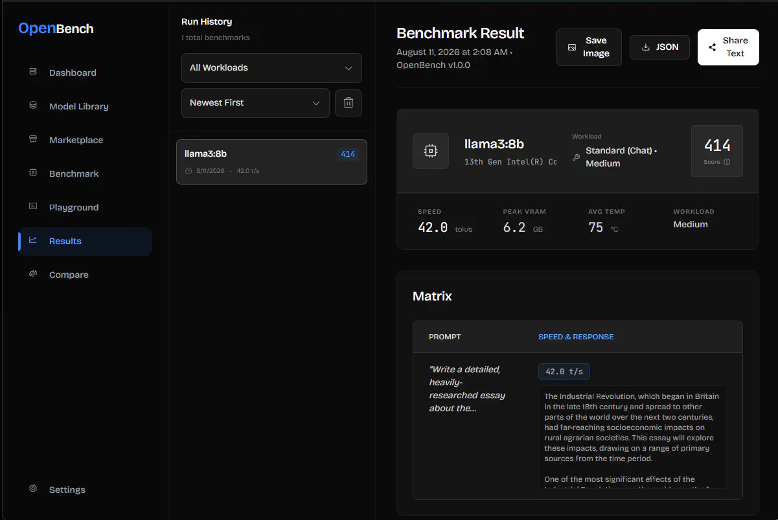Open the All Workloads dropdown

coord(271,68)
